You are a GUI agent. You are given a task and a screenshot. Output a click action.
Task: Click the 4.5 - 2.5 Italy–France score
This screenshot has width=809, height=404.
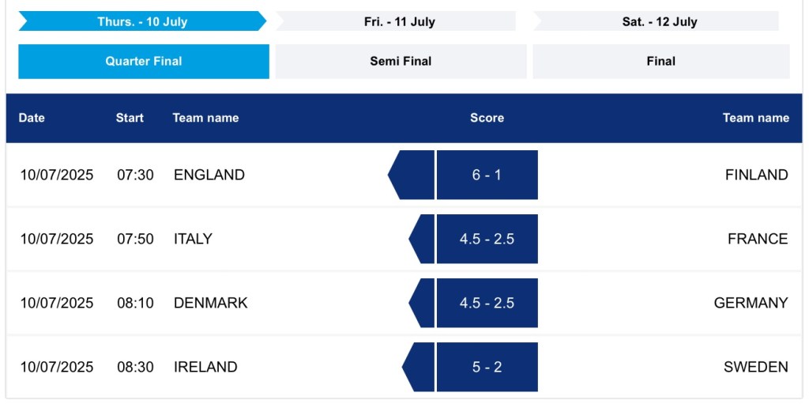[x=487, y=239]
